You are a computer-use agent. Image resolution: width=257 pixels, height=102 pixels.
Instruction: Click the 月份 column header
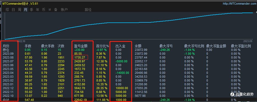click(x=6, y=46)
